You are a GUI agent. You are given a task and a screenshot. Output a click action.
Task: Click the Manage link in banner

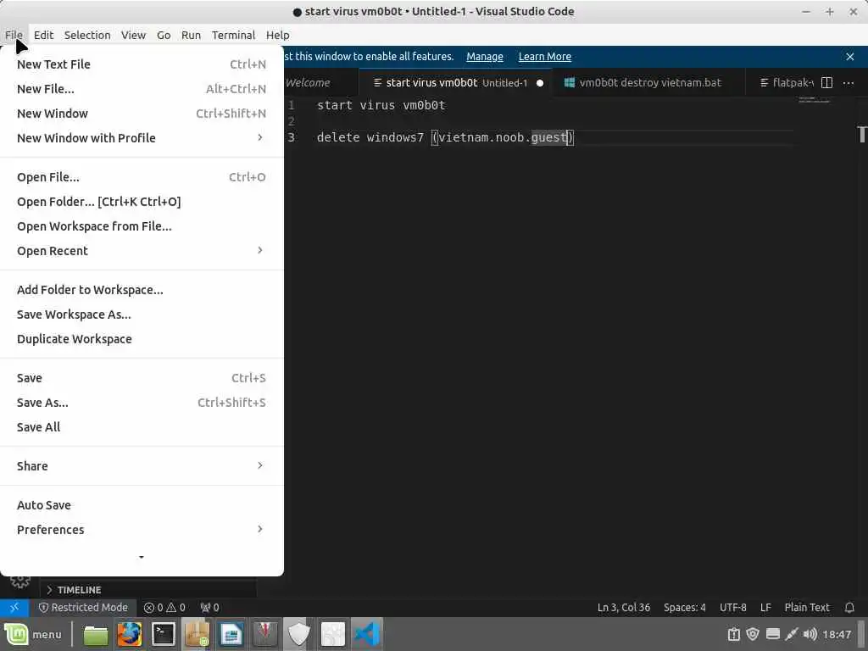[484, 57]
